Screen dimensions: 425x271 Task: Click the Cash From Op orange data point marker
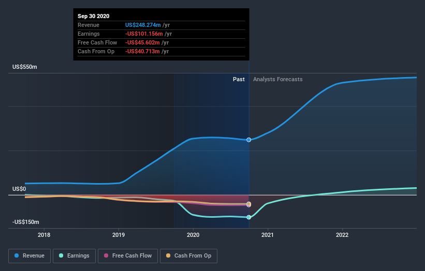tap(249, 204)
